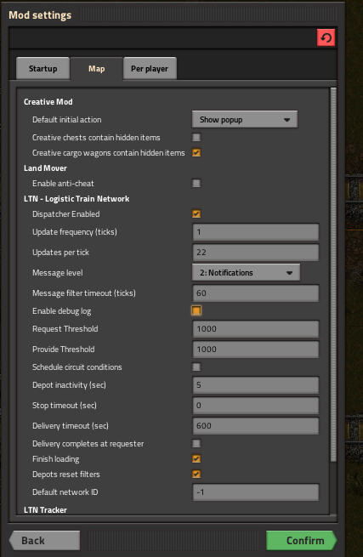This screenshot has width=363, height=557.
Task: Click the settings list vertical scrollbar
Action: (x=333, y=275)
